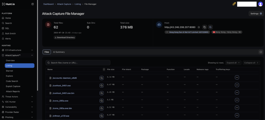Click the sparkle icon in top bar
This screenshot has width=265, height=120.
coord(234,4)
